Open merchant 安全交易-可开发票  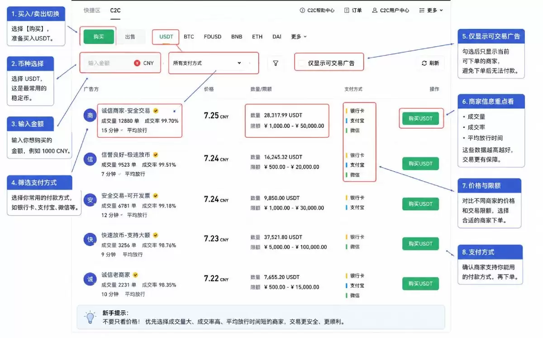pos(126,196)
